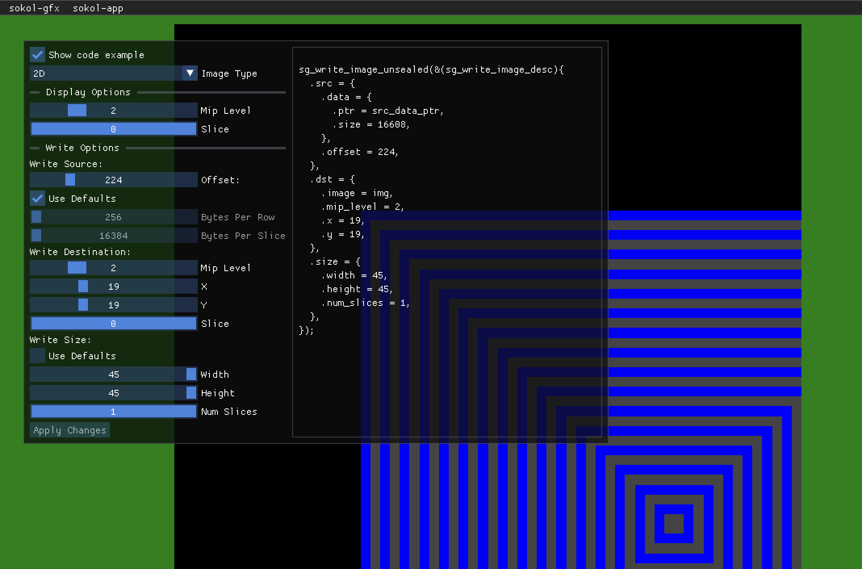
Task: Uncheck Use Defaults under Write Source
Action: pos(38,198)
